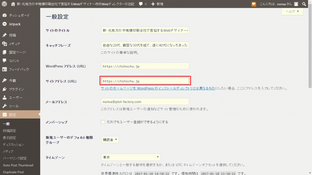
Task: Click the magnifier search icon in admin bar
Action: [304, 4]
